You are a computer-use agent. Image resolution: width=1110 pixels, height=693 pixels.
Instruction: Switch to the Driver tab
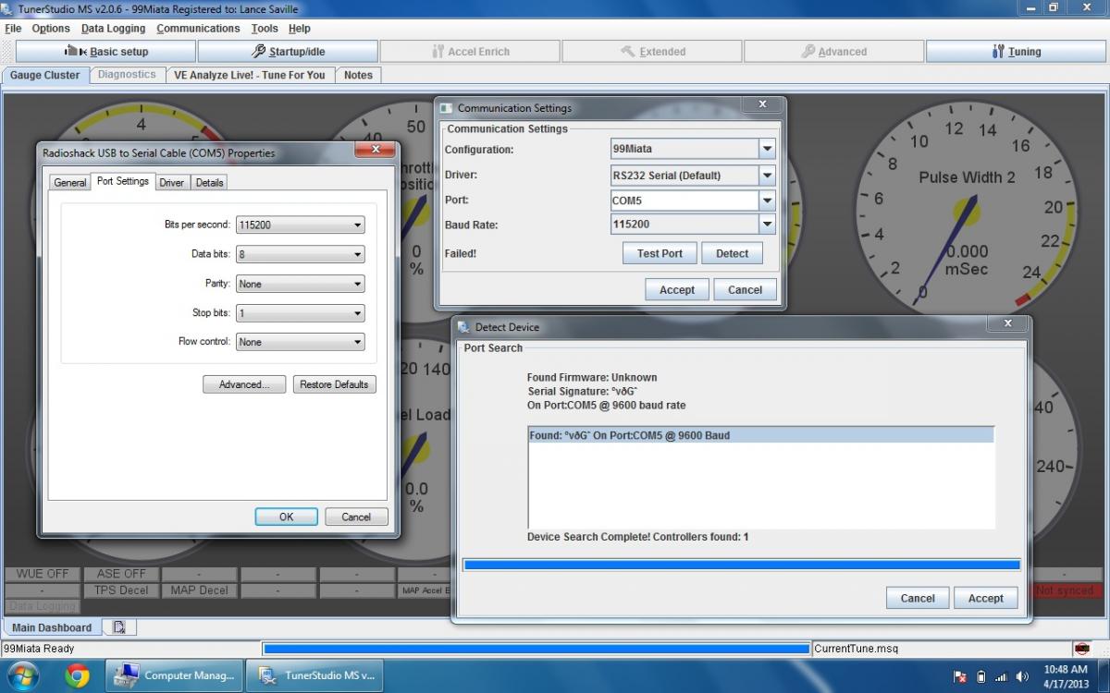pyautogui.click(x=171, y=183)
